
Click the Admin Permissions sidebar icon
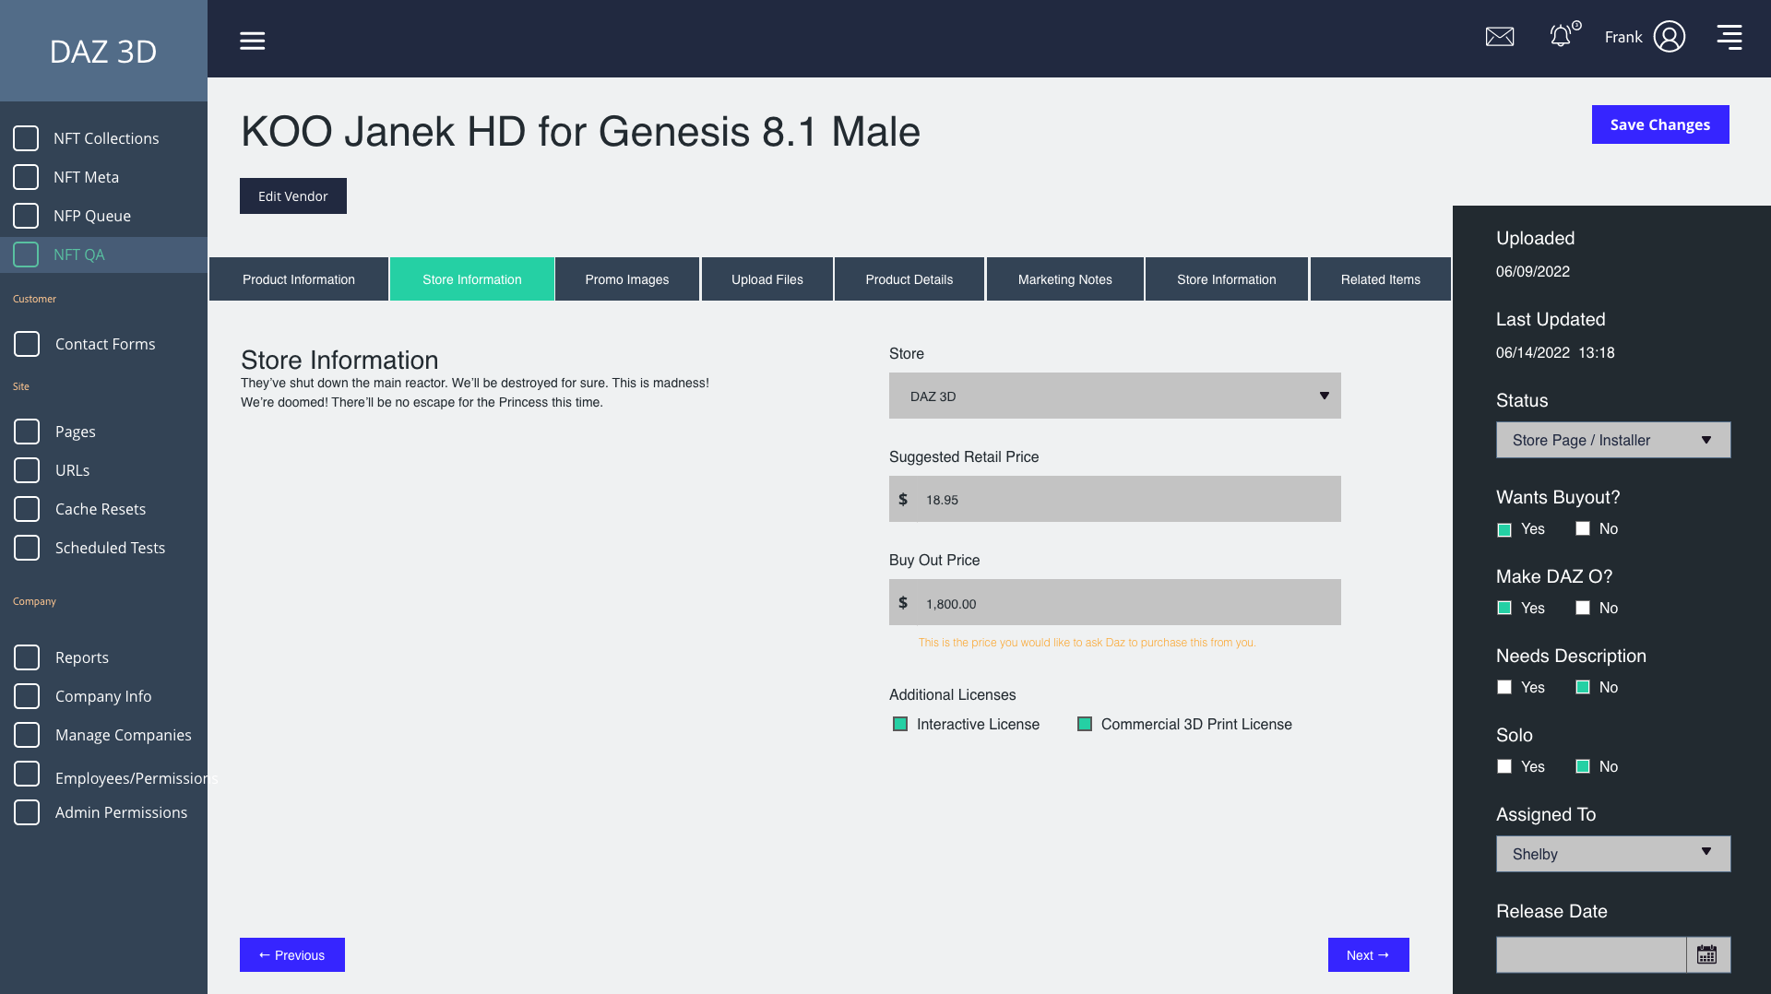[x=27, y=812]
